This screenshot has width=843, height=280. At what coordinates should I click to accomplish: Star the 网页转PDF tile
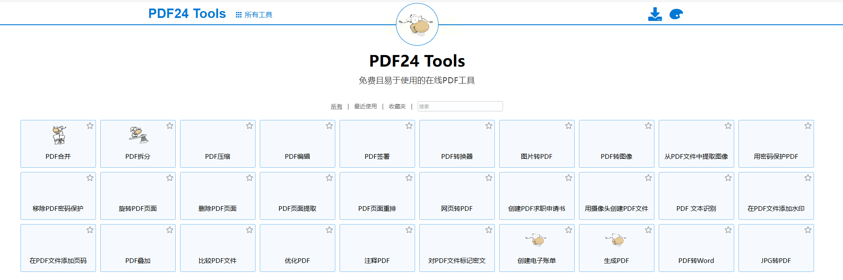[489, 178]
